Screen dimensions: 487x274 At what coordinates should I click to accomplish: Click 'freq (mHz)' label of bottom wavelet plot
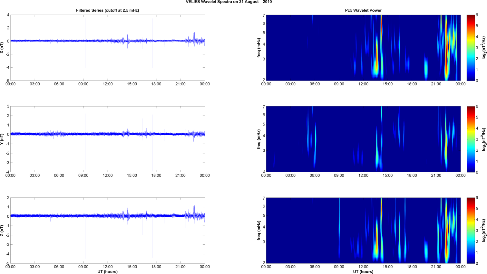point(258,231)
